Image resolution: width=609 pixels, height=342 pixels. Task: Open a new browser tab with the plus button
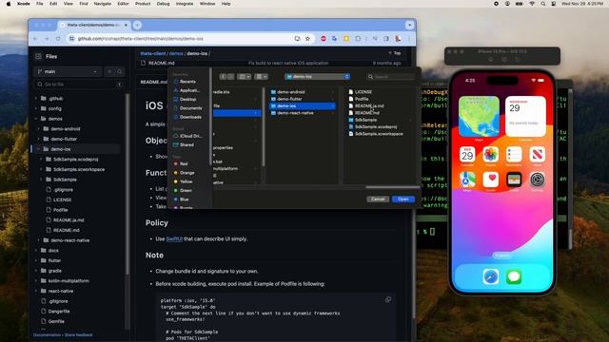[137, 26]
